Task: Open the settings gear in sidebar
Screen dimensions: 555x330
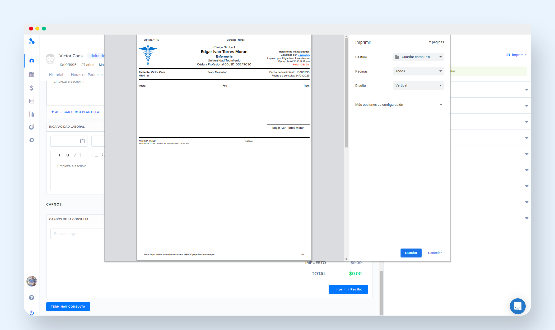Action: (x=32, y=140)
